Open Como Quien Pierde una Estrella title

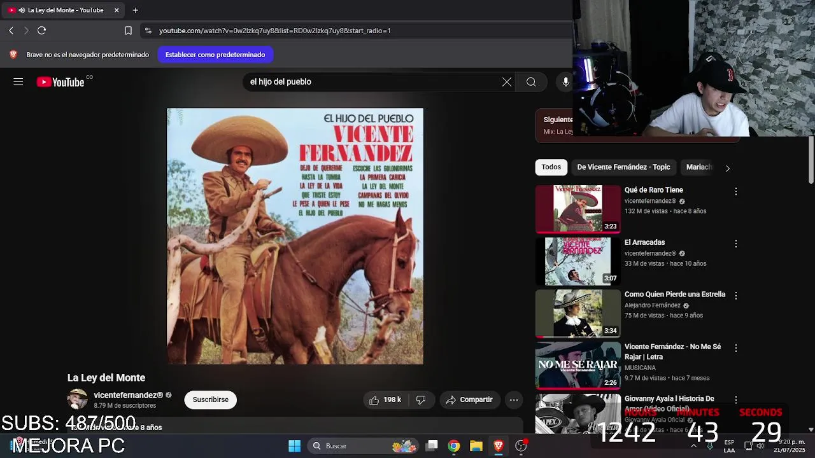[675, 295]
